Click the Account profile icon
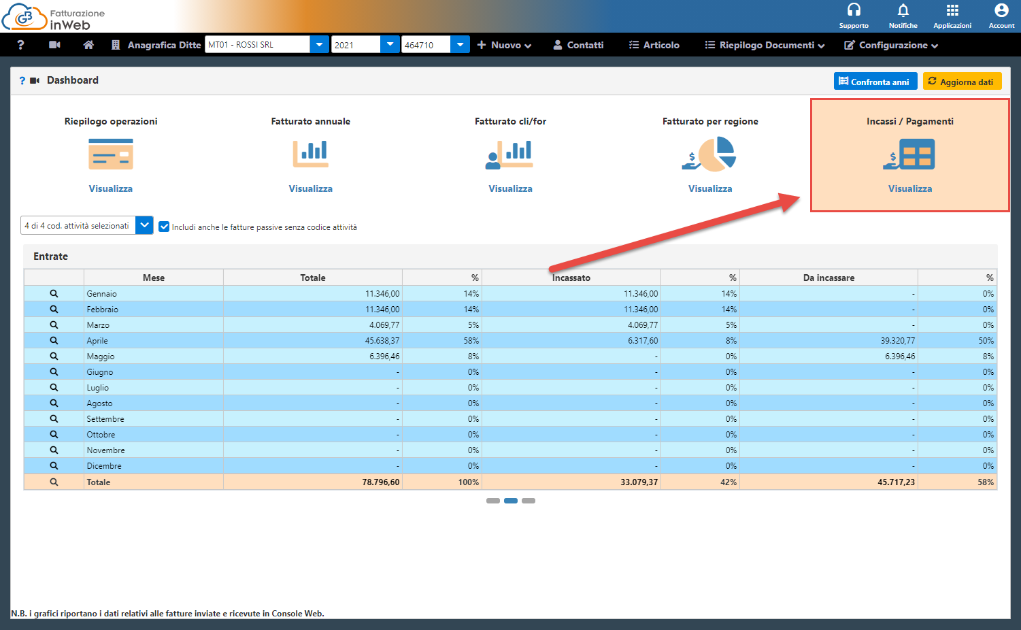The image size is (1021, 630). pos(1001,10)
